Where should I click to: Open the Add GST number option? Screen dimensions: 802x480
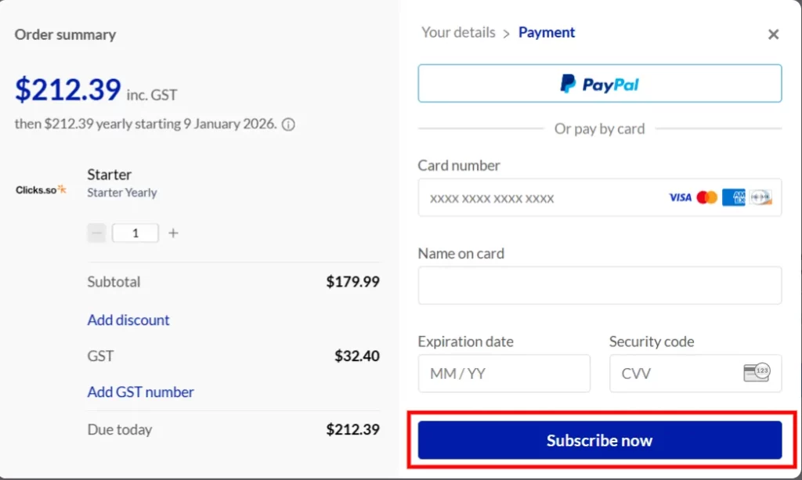[140, 392]
